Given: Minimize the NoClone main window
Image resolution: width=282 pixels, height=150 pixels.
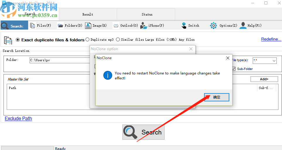Looking at the screenshot, I should tap(253, 3).
